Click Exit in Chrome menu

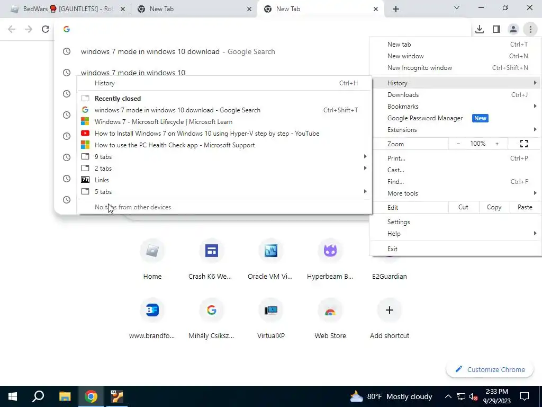point(456,249)
